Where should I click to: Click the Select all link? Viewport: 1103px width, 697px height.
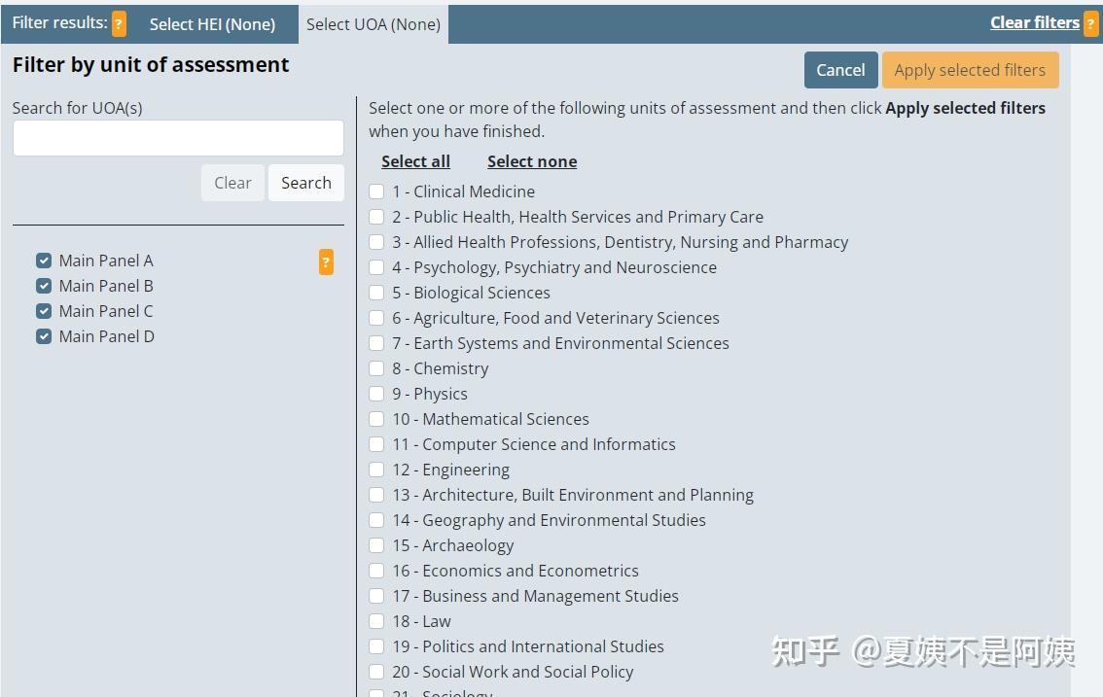click(415, 161)
